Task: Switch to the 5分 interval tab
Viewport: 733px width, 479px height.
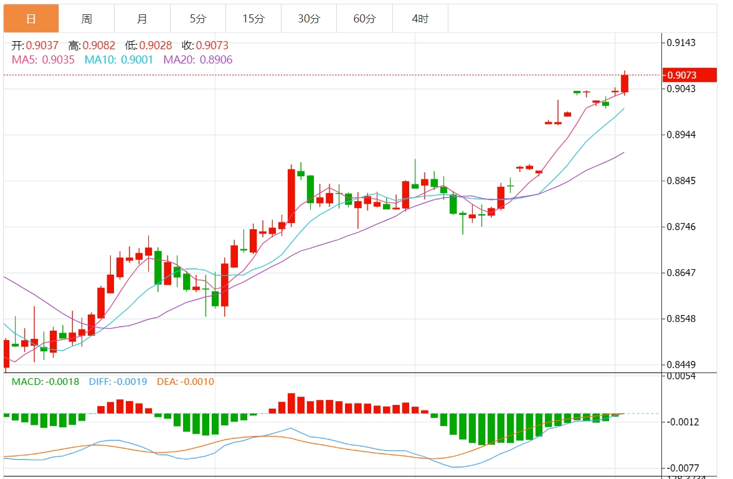Action: pos(197,19)
